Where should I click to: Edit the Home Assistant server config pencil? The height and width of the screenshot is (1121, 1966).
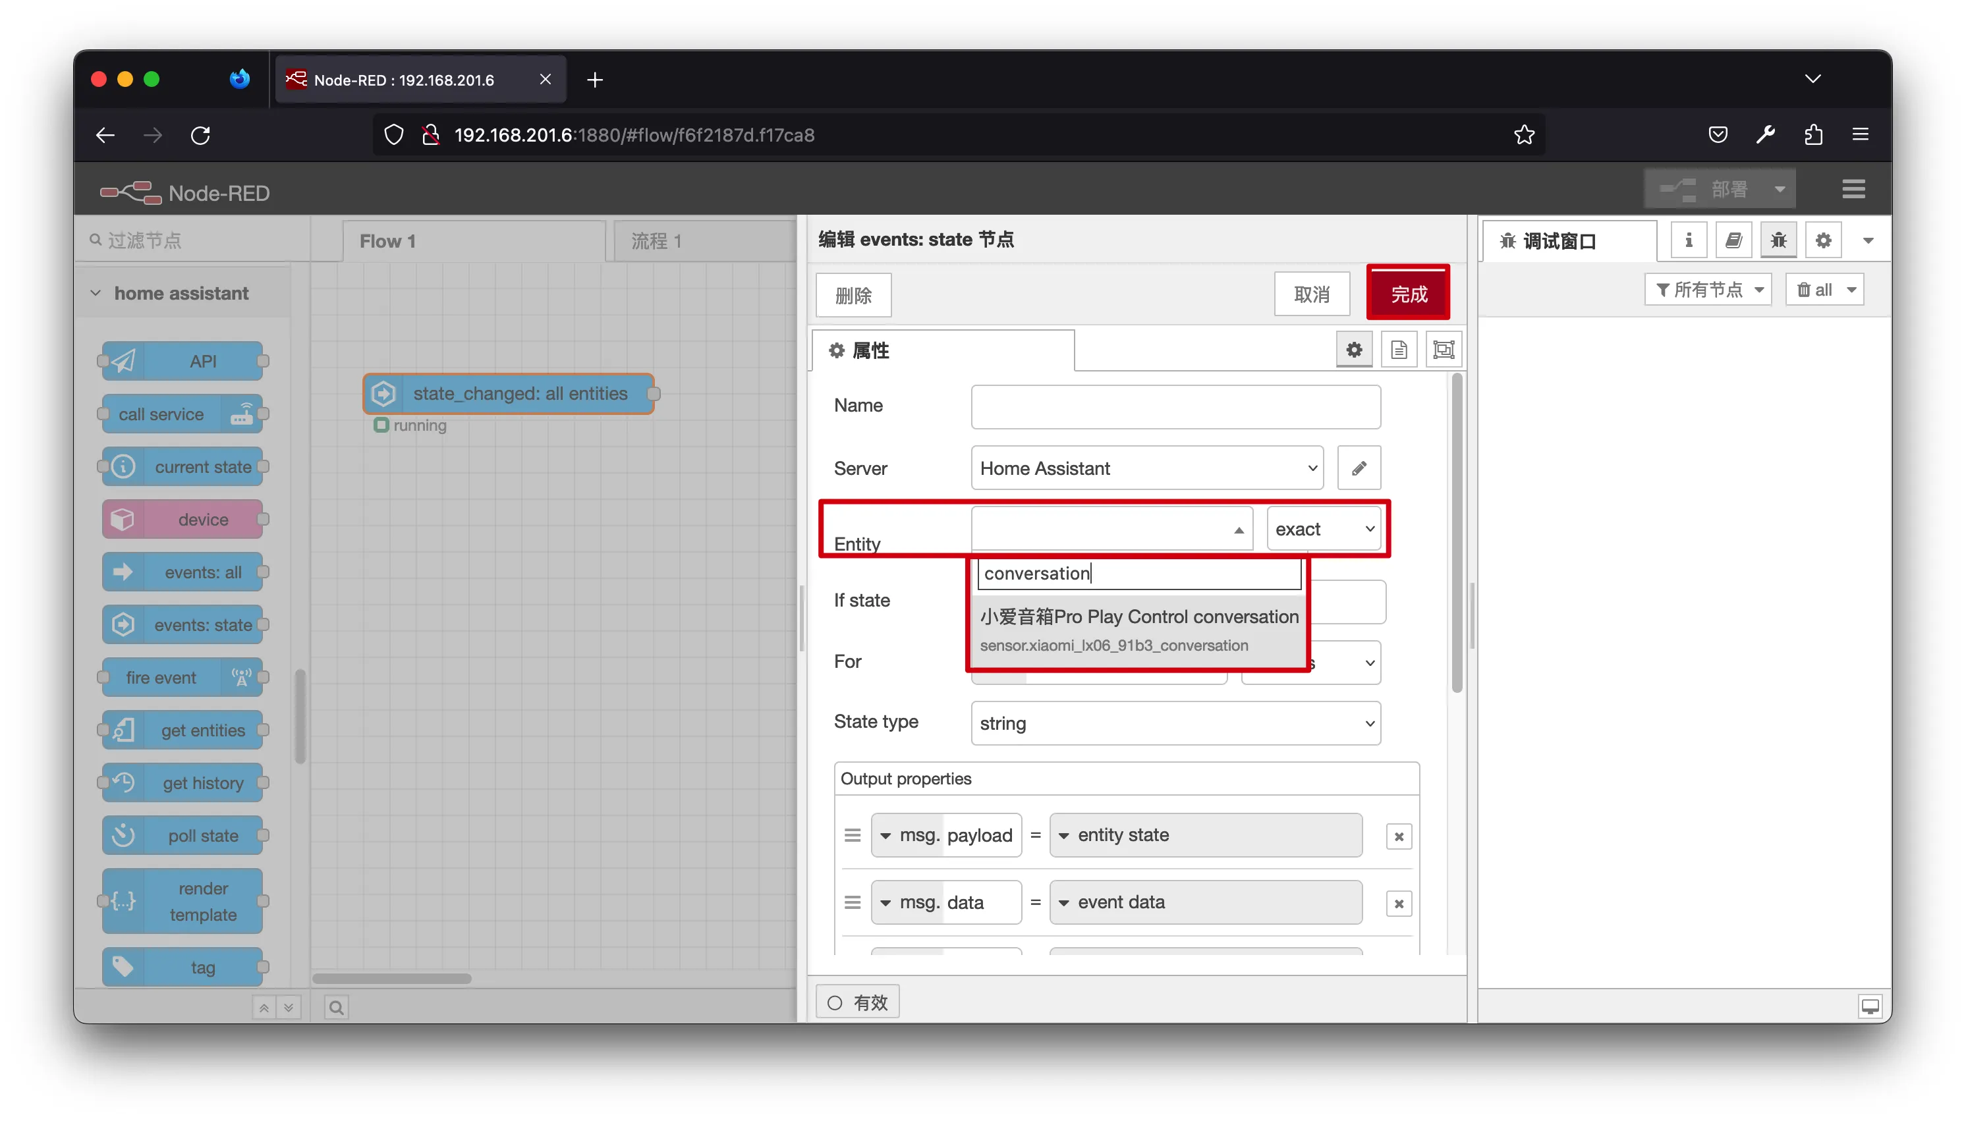[1359, 468]
